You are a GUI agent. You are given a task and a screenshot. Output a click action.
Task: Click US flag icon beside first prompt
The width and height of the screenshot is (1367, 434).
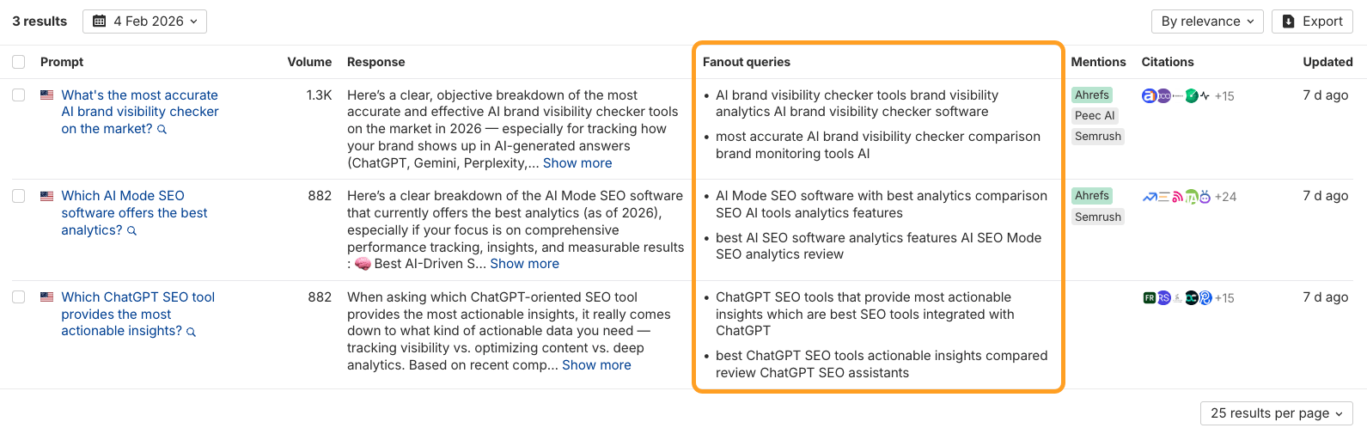47,95
